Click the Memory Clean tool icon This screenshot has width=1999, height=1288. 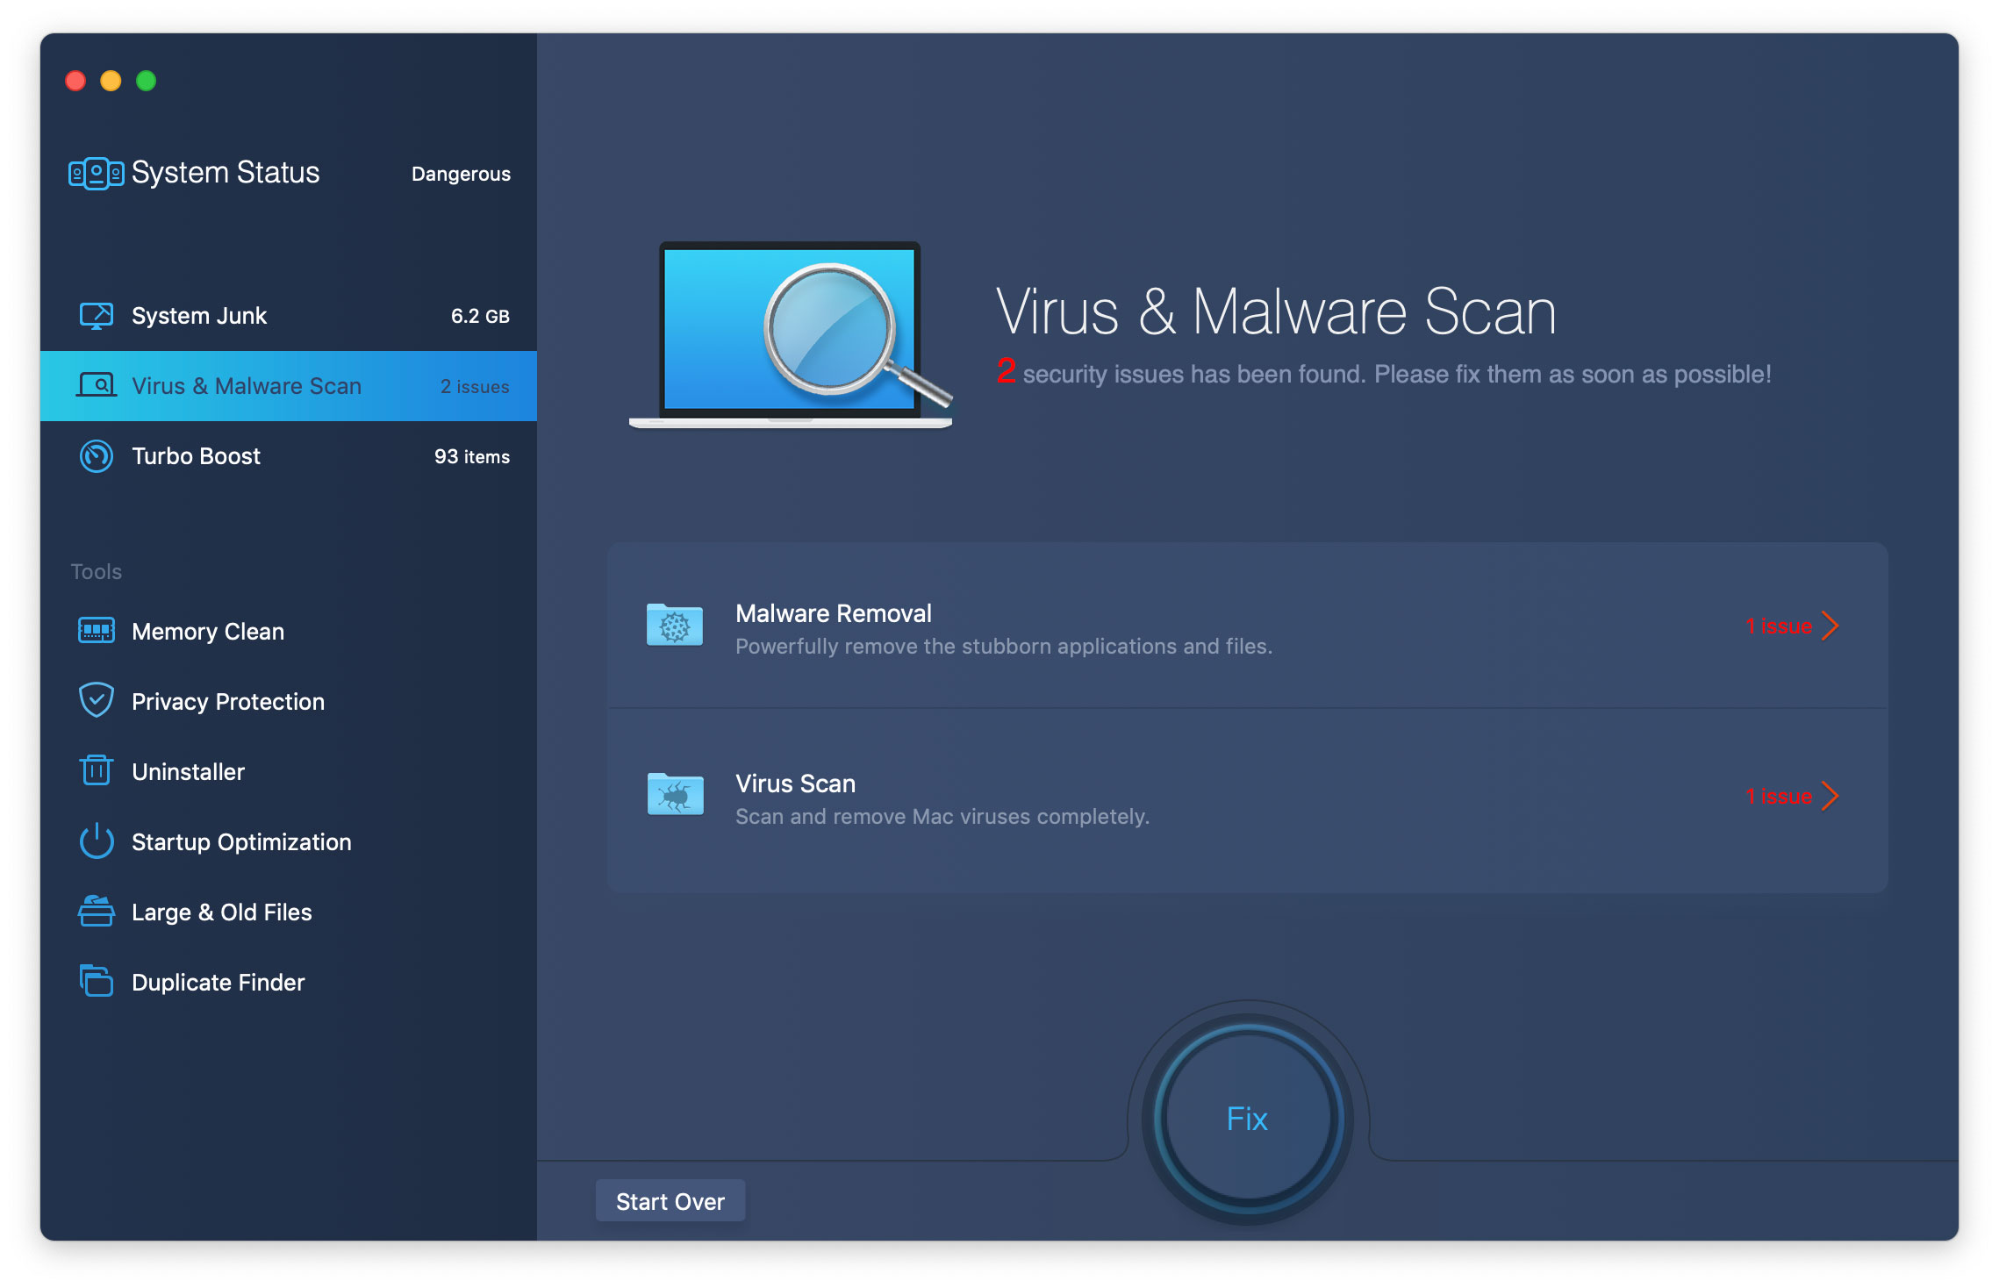pyautogui.click(x=95, y=629)
